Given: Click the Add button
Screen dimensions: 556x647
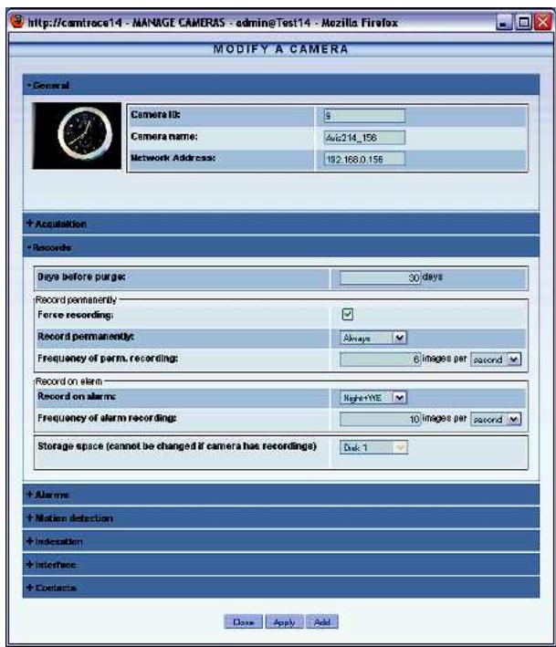Looking at the screenshot, I should [x=322, y=621].
